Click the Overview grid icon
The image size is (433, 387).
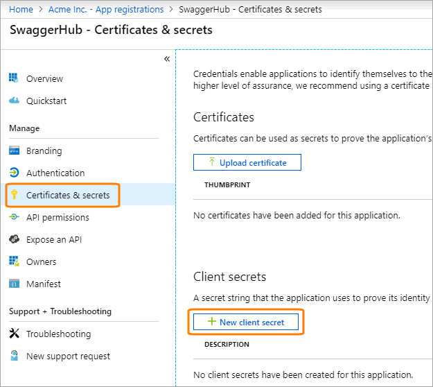click(14, 78)
